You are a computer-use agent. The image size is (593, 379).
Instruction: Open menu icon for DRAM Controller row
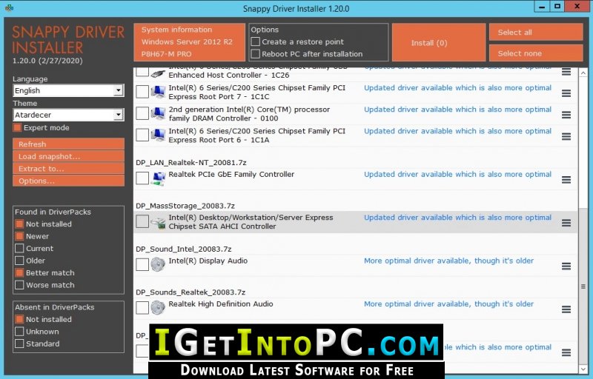point(566,115)
